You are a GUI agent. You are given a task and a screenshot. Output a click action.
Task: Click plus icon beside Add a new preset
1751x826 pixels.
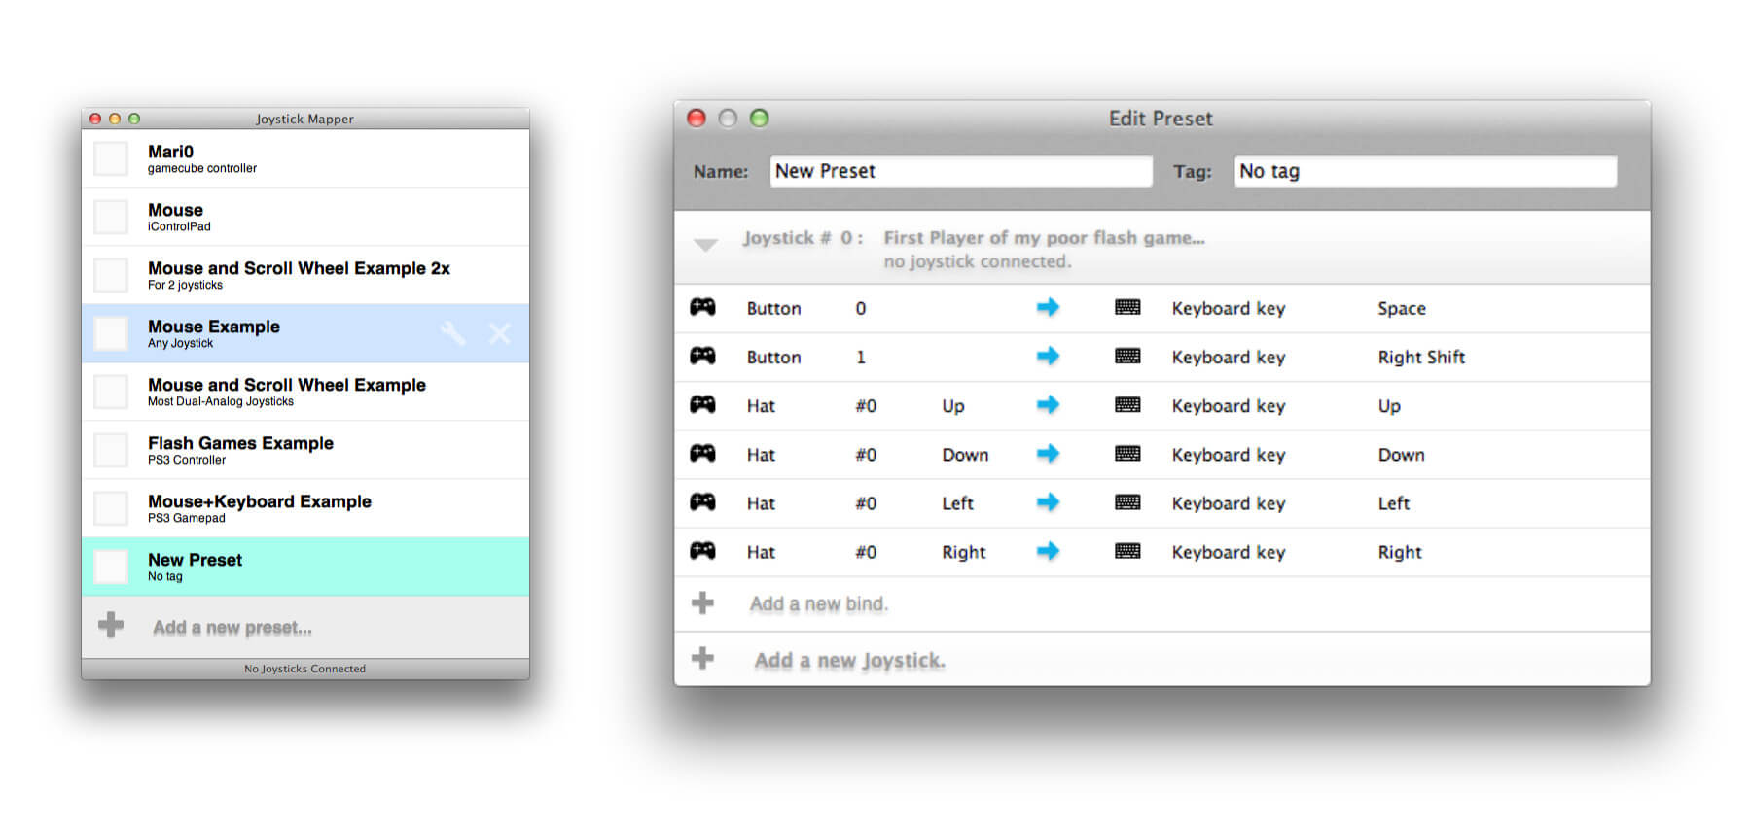coord(111,625)
